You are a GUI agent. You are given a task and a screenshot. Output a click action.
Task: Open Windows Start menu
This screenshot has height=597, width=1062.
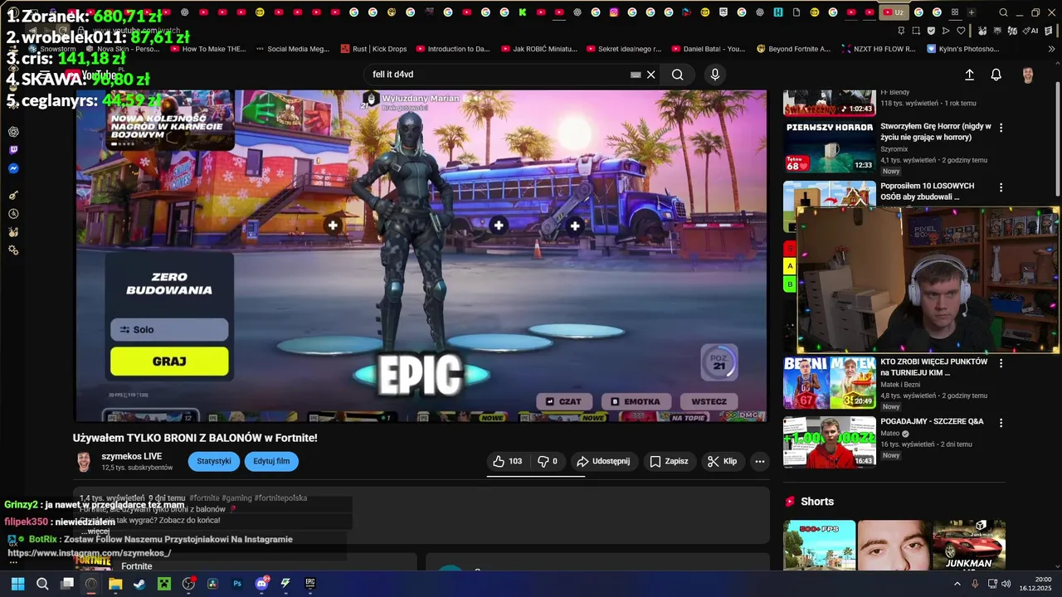17,584
